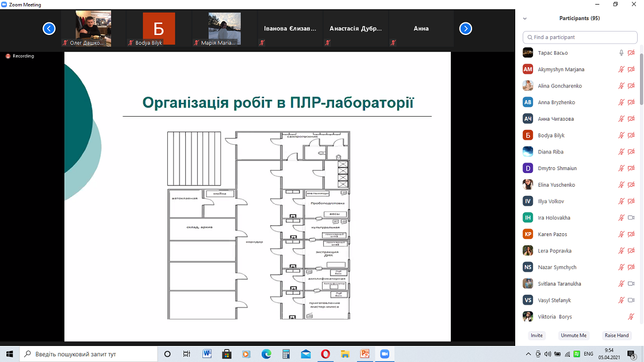
Task: Click the Invite button
Action: pos(536,336)
